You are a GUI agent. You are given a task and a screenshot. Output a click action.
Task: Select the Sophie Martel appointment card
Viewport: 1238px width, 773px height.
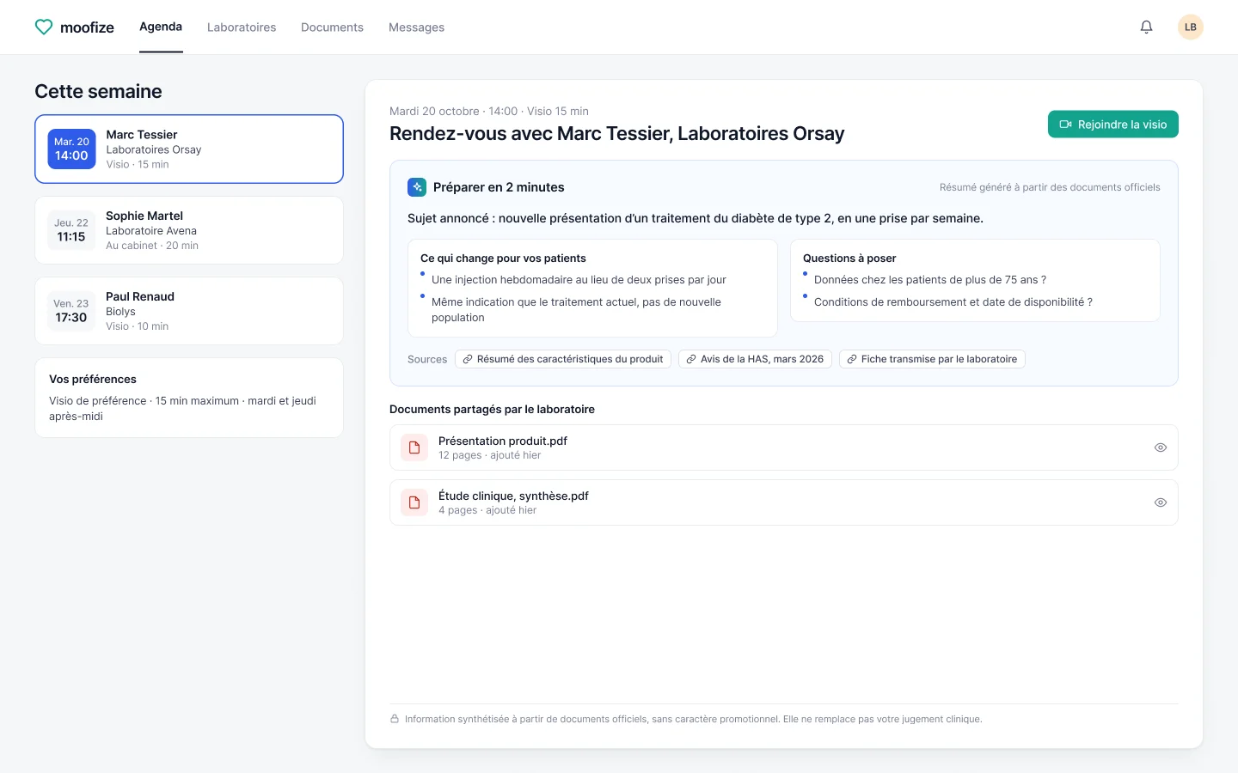coord(189,230)
